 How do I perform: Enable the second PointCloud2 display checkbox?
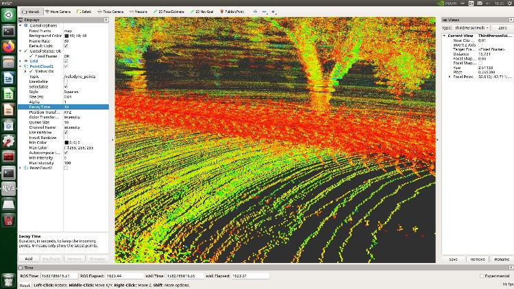pos(66,168)
